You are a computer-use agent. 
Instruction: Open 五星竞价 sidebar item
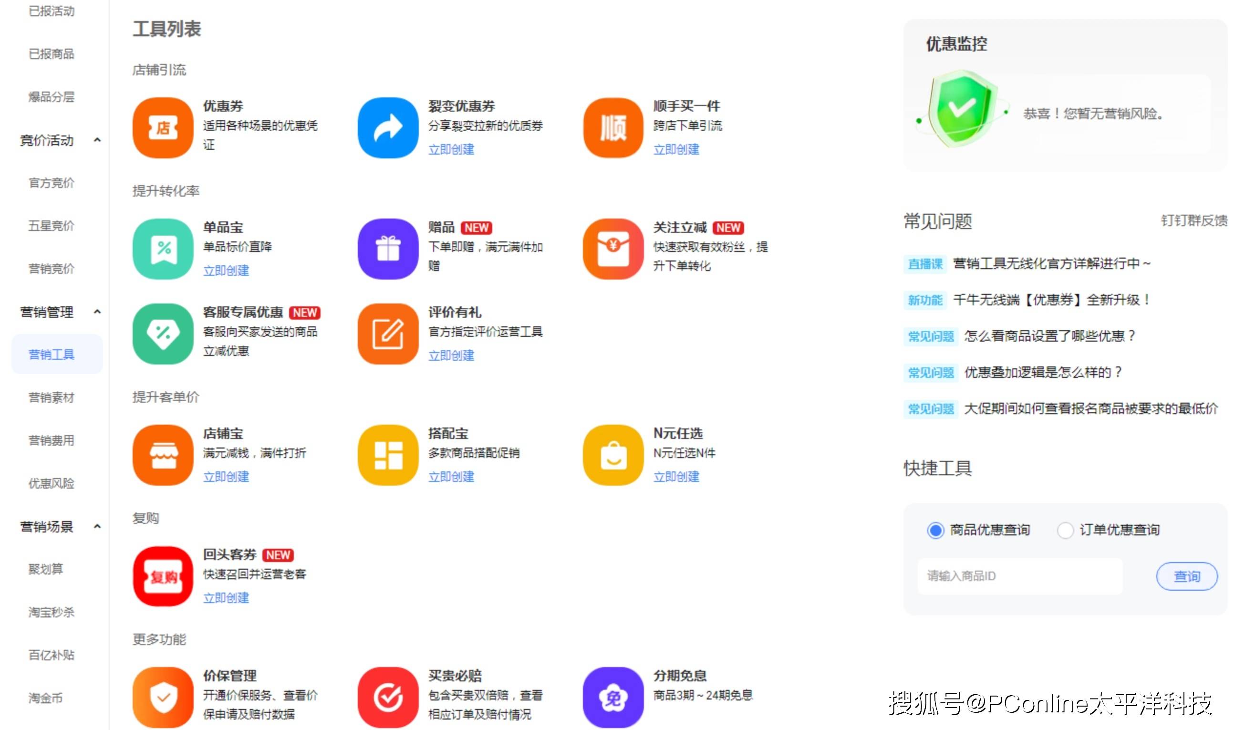click(x=52, y=226)
